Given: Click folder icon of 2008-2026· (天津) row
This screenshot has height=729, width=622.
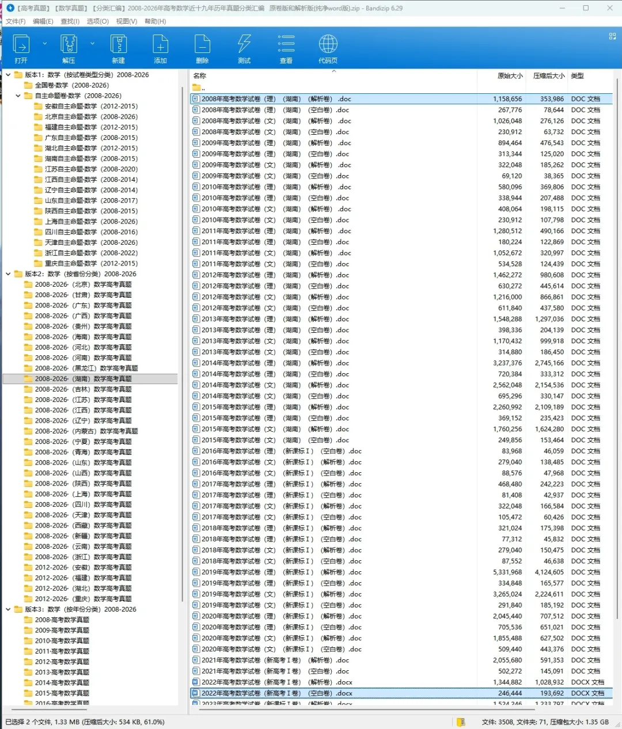Looking at the screenshot, I should point(28,515).
